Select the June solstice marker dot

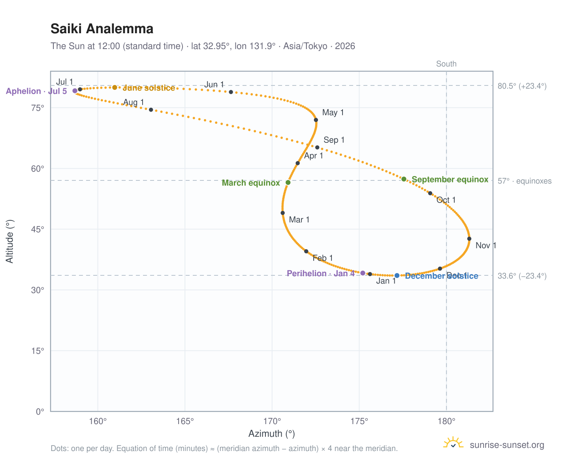(115, 87)
